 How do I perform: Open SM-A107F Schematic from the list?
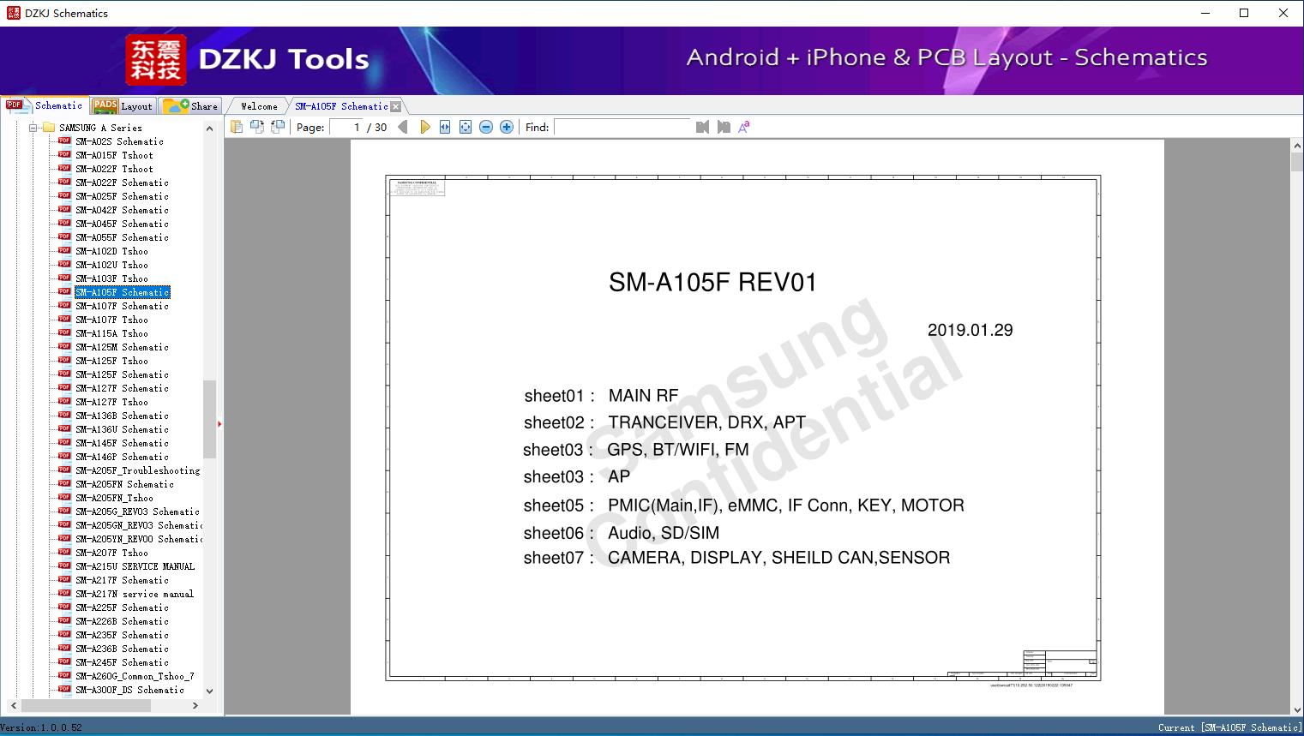pos(122,306)
